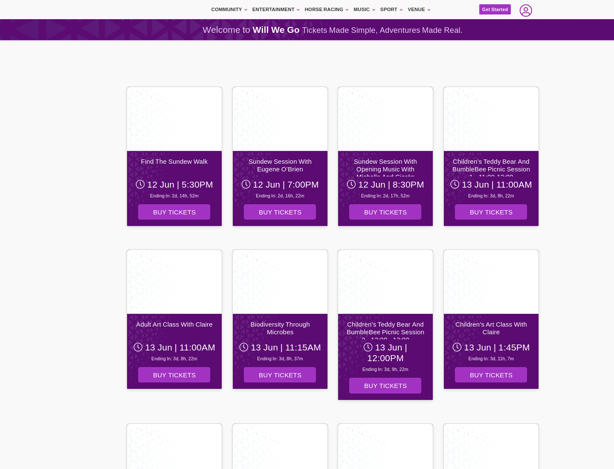614x469 pixels.
Task: Click clock icon on Find The Sundew Walk card
Action: (140, 184)
